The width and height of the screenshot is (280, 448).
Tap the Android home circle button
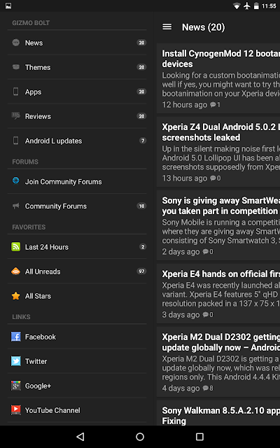point(140,436)
